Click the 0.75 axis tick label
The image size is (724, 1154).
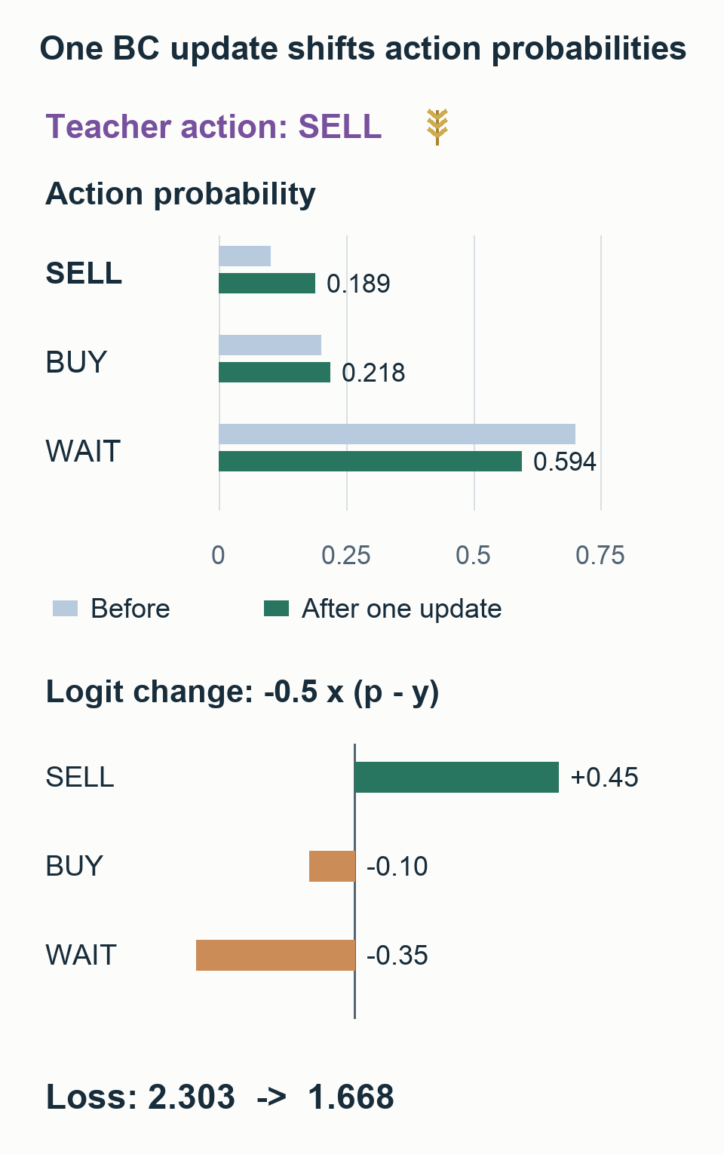point(600,556)
